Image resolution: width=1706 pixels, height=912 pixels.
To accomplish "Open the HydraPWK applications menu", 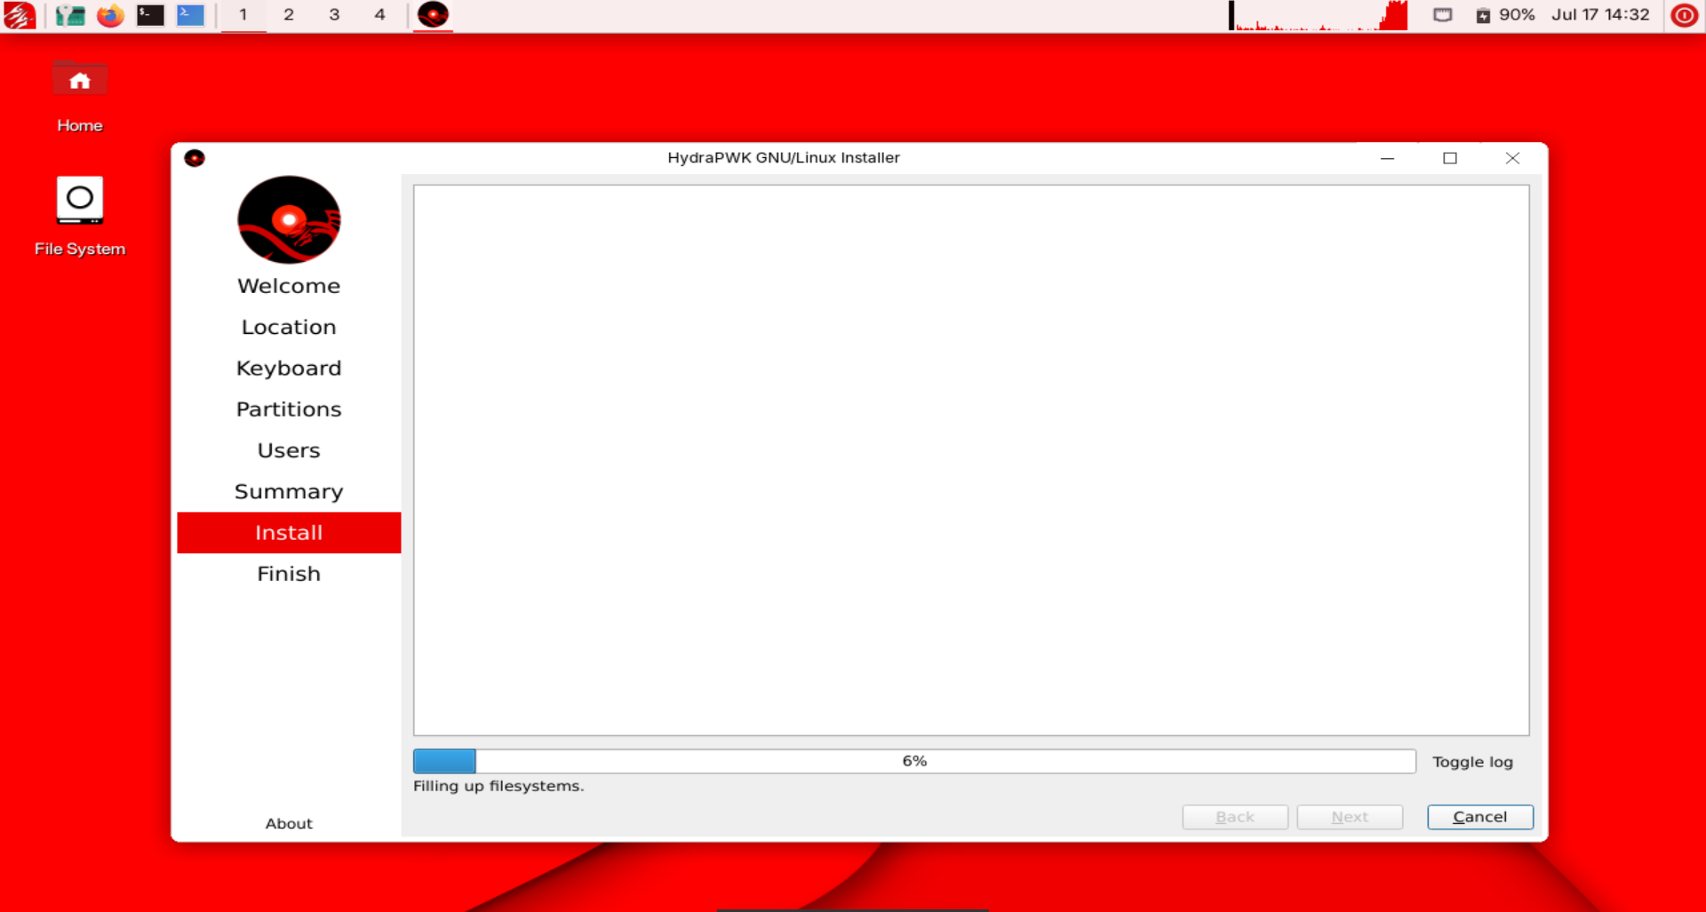I will point(20,15).
